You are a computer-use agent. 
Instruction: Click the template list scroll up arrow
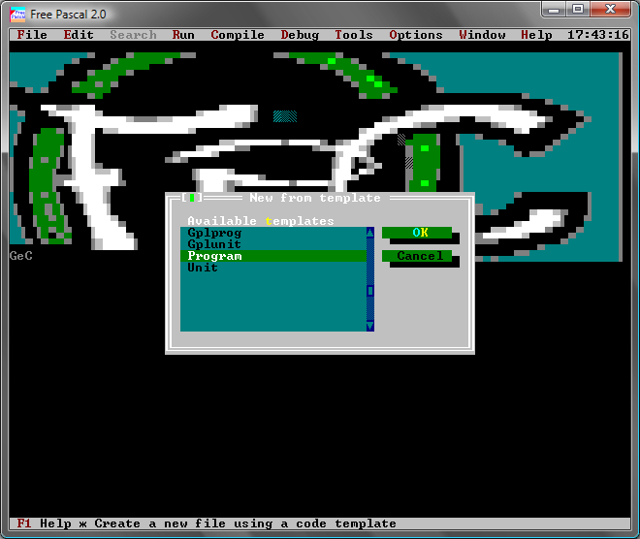370,233
